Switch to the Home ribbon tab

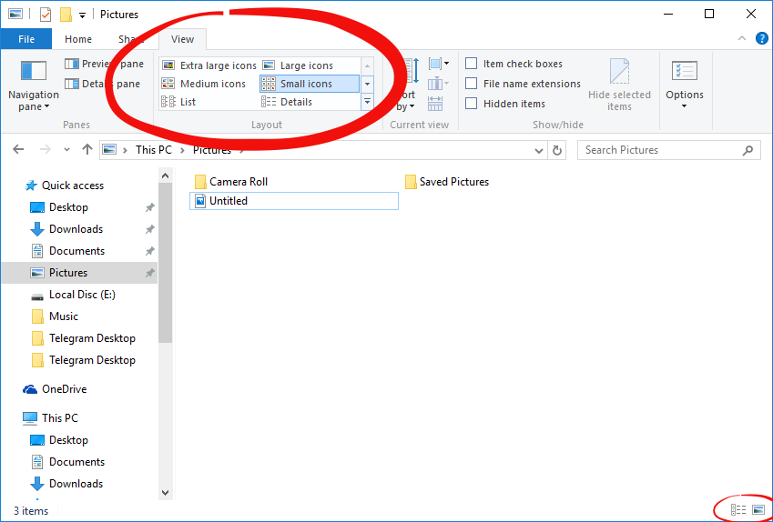coord(78,39)
